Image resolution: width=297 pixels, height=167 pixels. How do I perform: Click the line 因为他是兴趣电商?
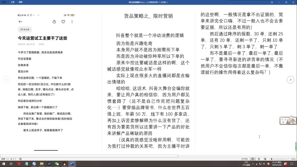(134, 43)
